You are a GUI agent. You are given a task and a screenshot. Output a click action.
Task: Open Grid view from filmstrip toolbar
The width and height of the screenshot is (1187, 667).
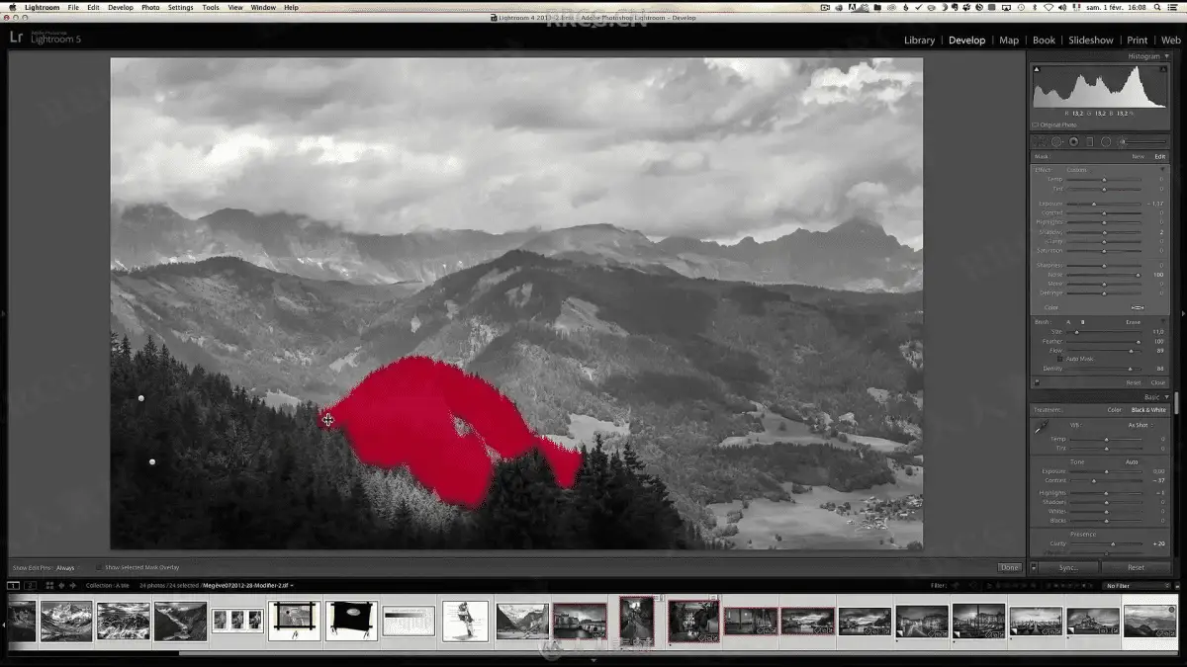click(49, 585)
